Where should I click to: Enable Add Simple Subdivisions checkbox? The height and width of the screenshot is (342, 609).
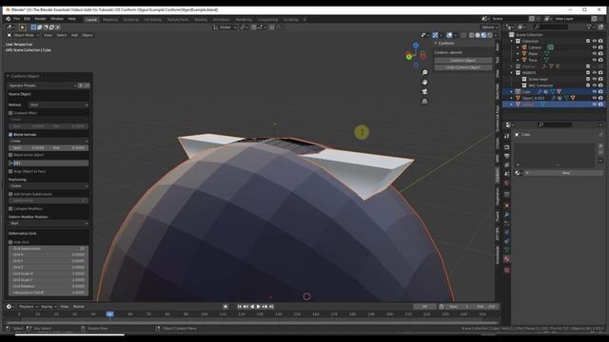pyautogui.click(x=10, y=194)
